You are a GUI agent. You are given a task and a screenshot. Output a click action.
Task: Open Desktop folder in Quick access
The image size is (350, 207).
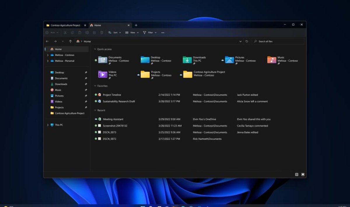click(156, 60)
